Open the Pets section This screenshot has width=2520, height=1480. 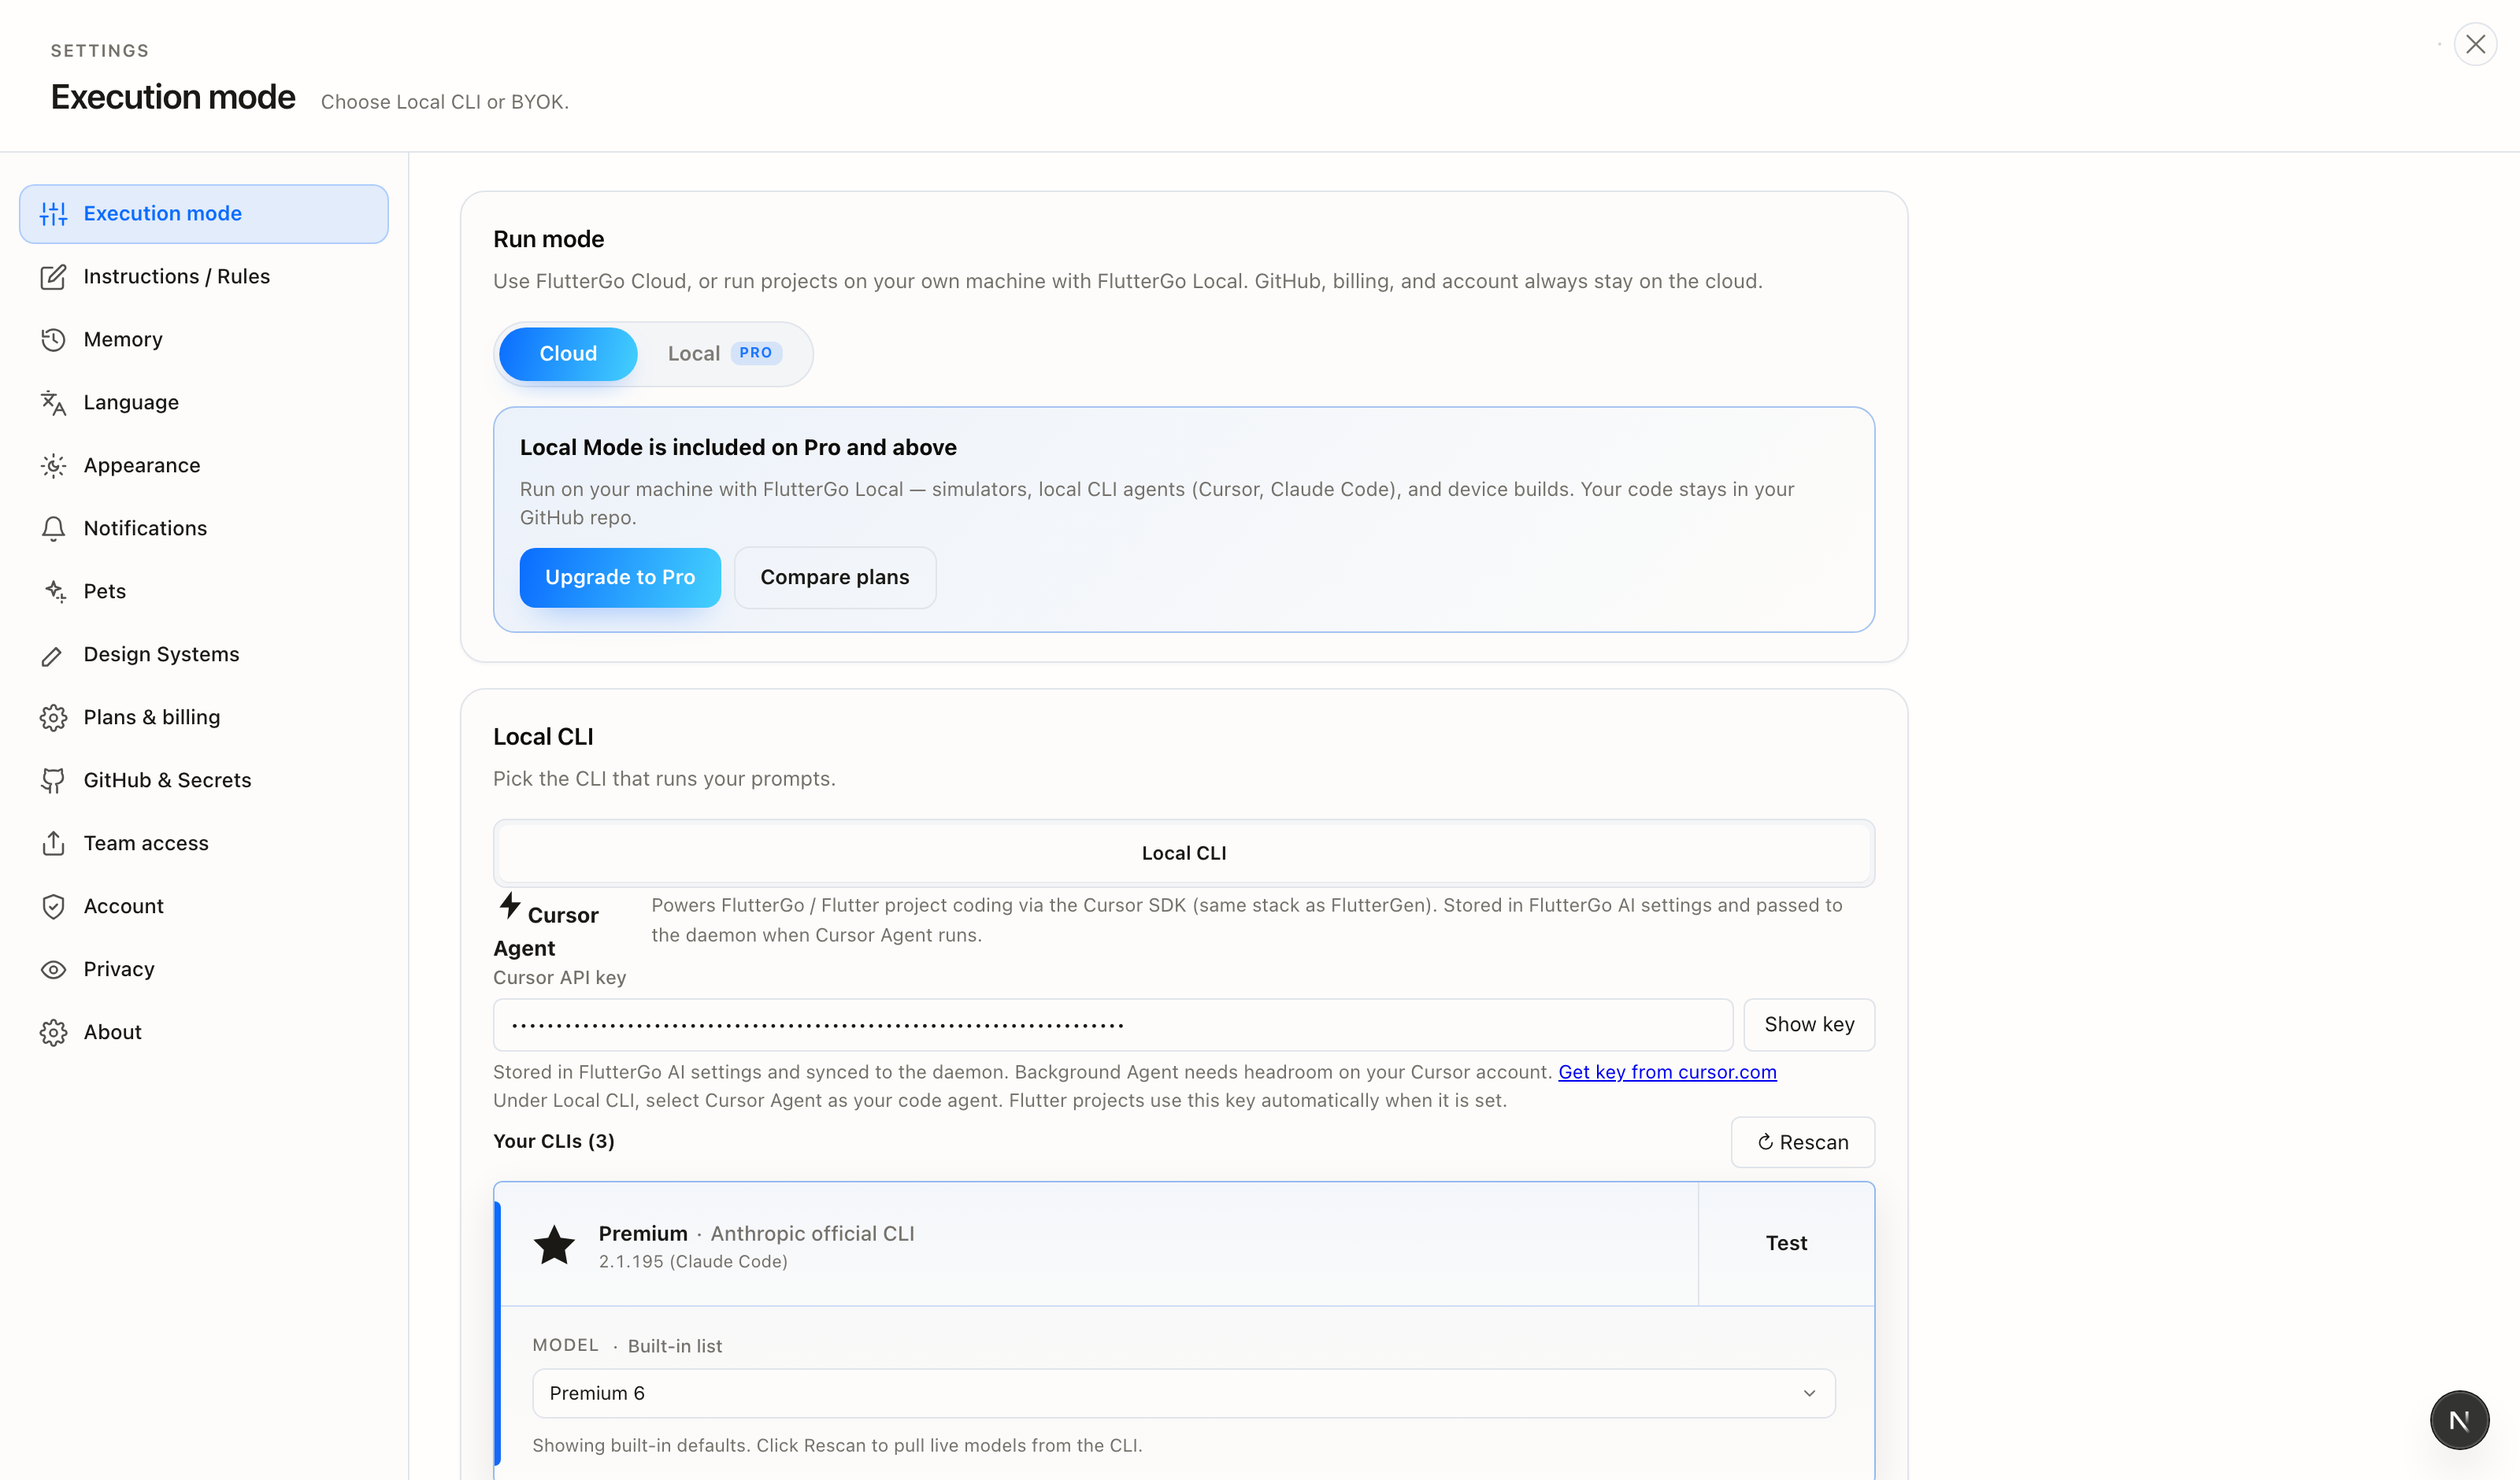204,592
